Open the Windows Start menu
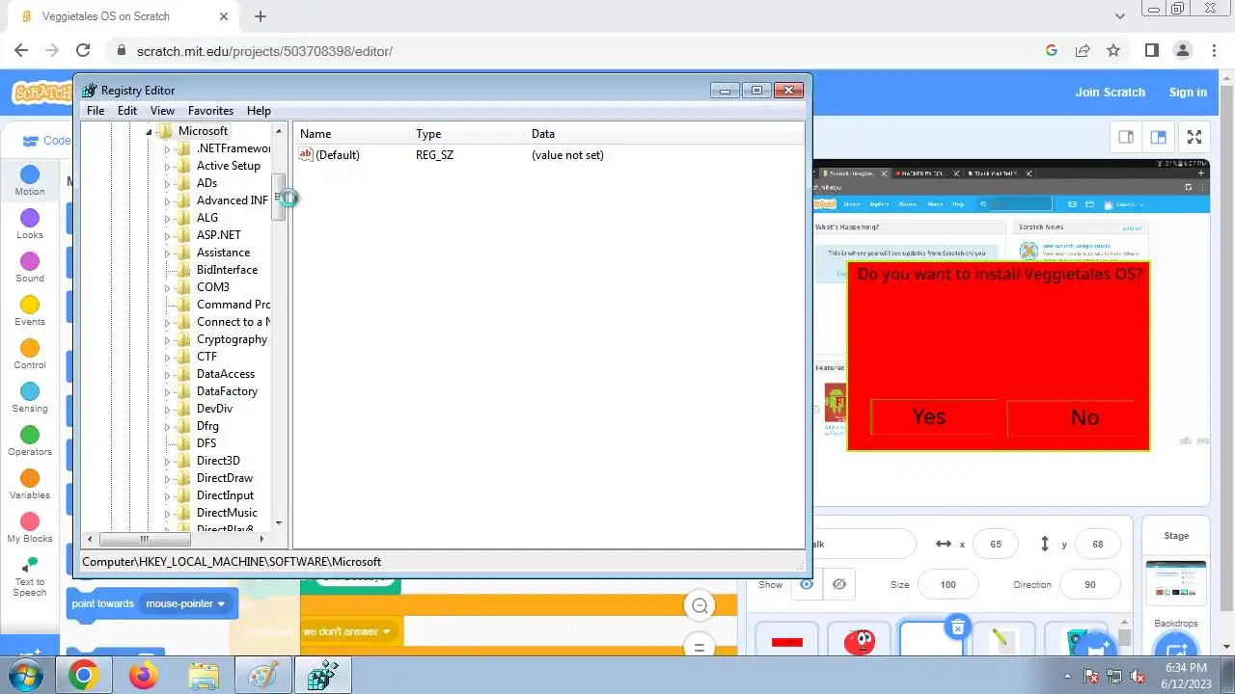 (x=27, y=676)
